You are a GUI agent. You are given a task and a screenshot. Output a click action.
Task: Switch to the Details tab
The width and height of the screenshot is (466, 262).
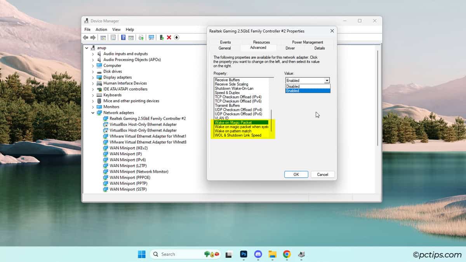point(320,48)
